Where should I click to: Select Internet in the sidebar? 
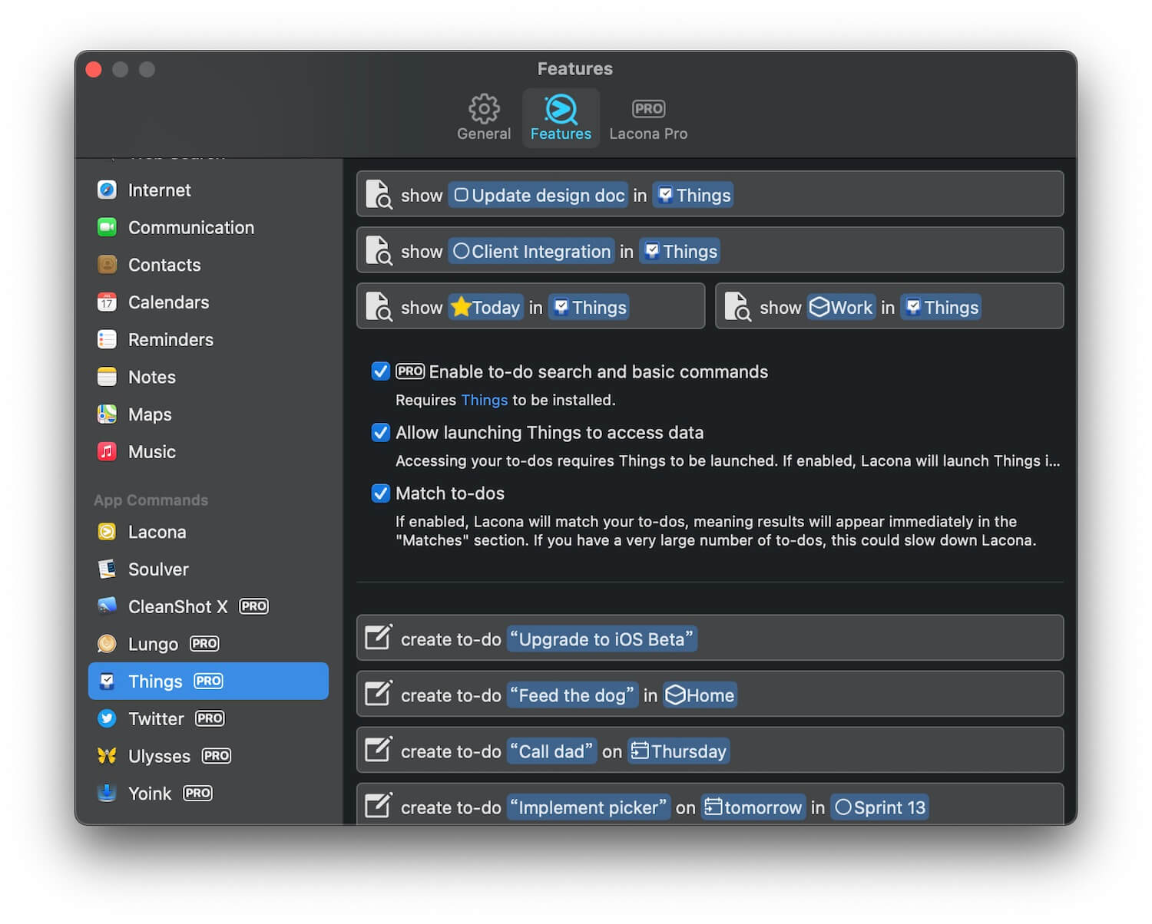coord(208,190)
